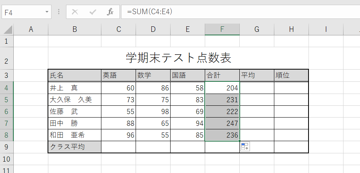360x173 pixels.
Task: Click the formula bar with =SUM(C4:E4)
Action: 236,12
